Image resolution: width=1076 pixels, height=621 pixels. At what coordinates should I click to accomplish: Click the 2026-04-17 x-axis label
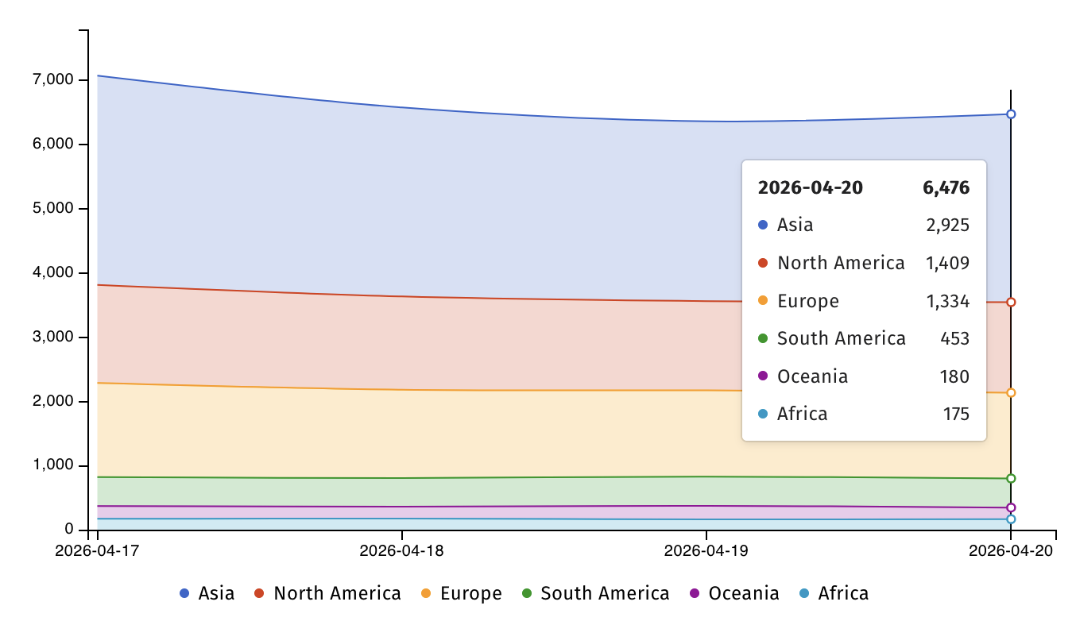pyautogui.click(x=98, y=551)
